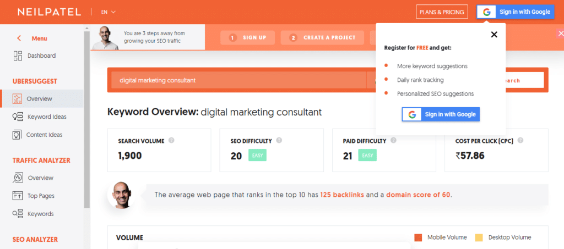The width and height of the screenshot is (564, 249).
Task: Select Top Pages menu item
Action: coord(41,196)
